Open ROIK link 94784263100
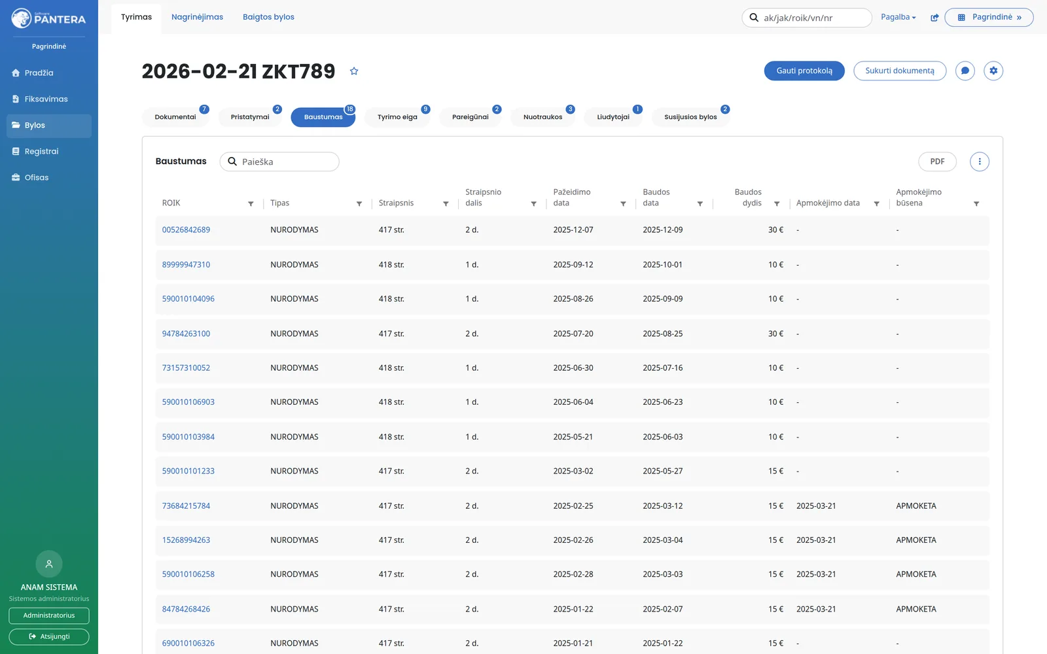The width and height of the screenshot is (1047, 654). [186, 334]
